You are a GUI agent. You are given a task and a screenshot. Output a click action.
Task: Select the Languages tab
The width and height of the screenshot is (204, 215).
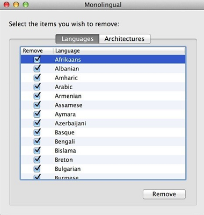[x=77, y=39]
